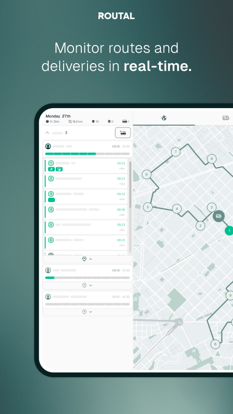This screenshot has width=233, height=414.
Task: Click the distance arrows icon beside 18.2 km
Action: pyautogui.click(x=70, y=122)
